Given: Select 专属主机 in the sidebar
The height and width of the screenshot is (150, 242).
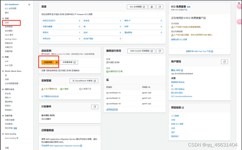Looking at the screenshot, I should click(9, 47).
